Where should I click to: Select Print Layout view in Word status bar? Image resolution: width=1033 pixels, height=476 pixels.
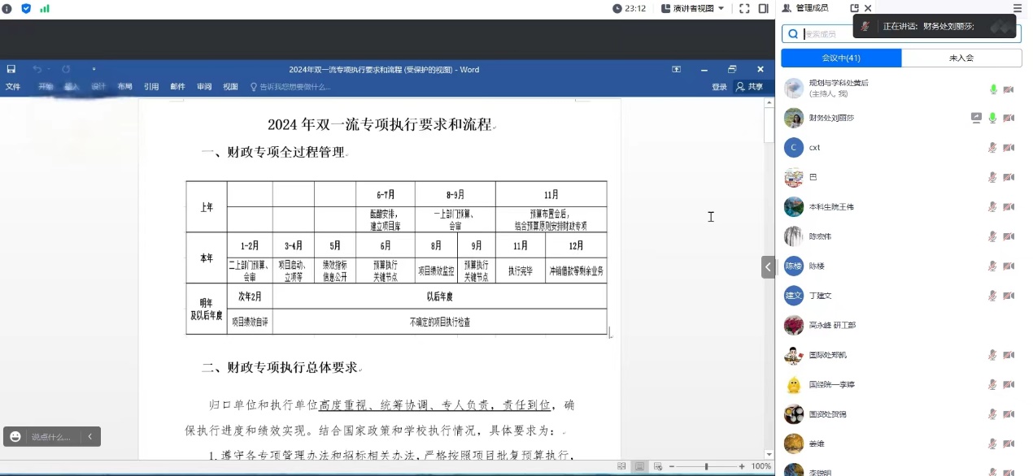click(x=640, y=466)
